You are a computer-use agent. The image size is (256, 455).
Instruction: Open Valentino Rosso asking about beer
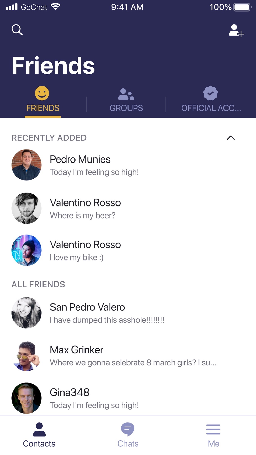[128, 208]
